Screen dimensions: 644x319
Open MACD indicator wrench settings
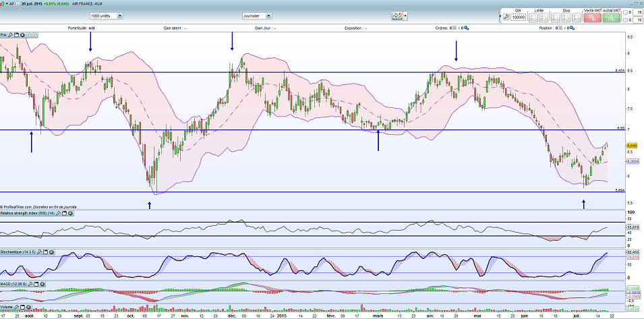[30, 284]
